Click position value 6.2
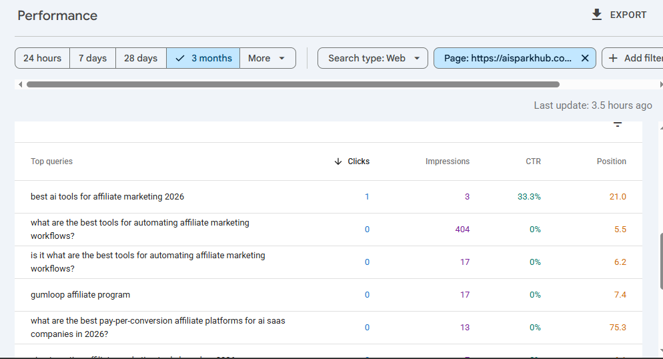The width and height of the screenshot is (663, 359). pyautogui.click(x=620, y=262)
